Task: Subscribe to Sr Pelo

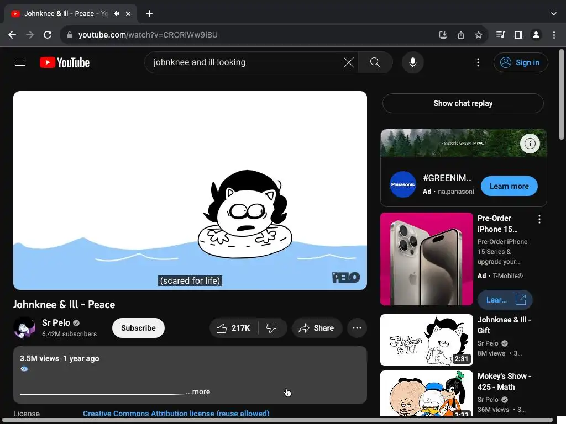Action: tap(138, 328)
